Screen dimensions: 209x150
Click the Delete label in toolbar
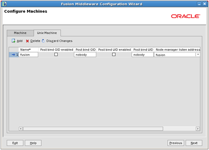tap(35, 41)
